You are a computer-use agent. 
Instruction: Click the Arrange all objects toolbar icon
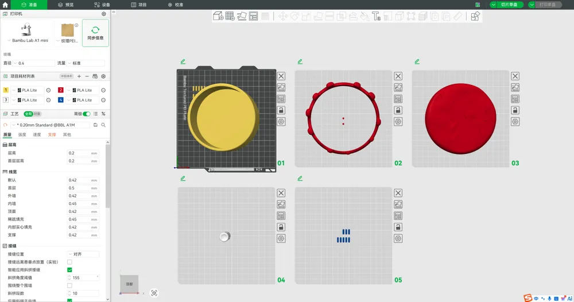click(253, 16)
